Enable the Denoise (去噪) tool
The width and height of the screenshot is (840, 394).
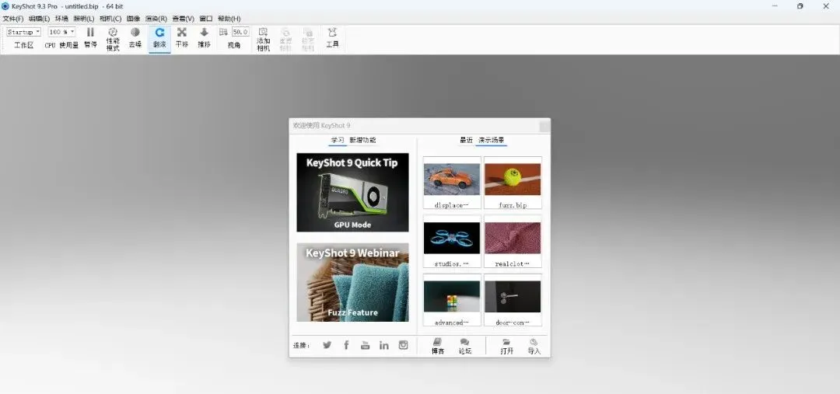(135, 33)
